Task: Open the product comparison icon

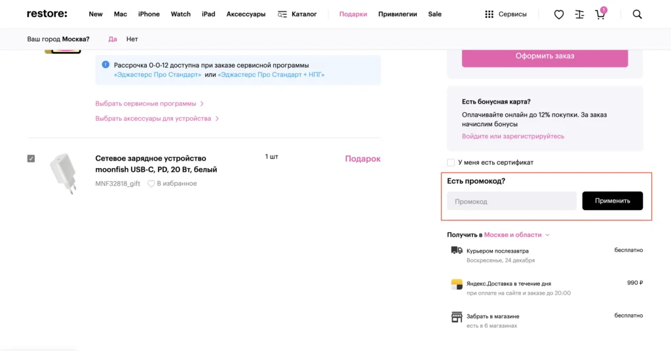Action: 579,14
